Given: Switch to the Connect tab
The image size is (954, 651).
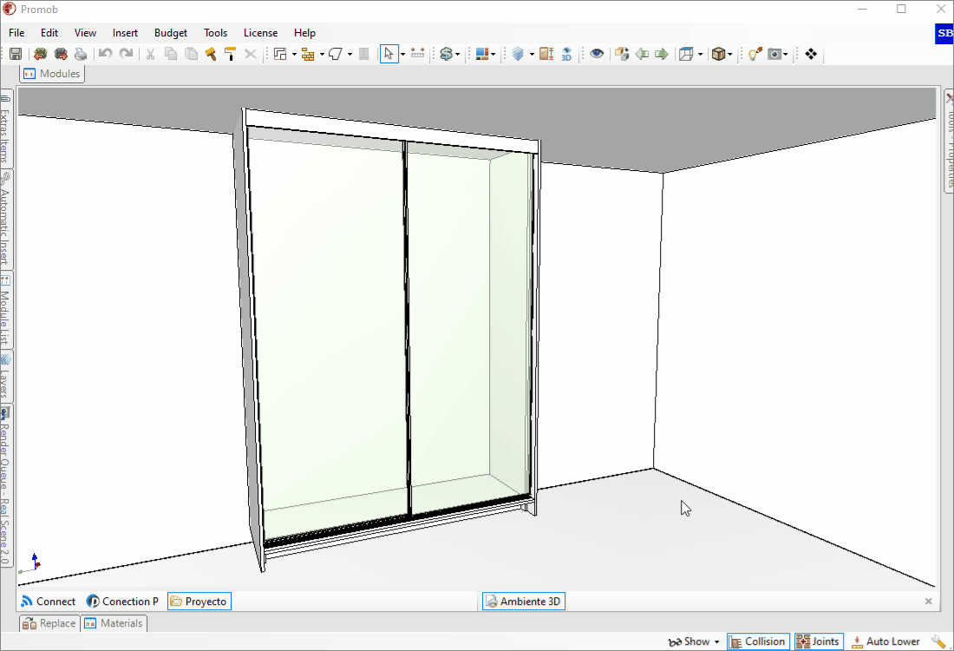Looking at the screenshot, I should tap(48, 602).
